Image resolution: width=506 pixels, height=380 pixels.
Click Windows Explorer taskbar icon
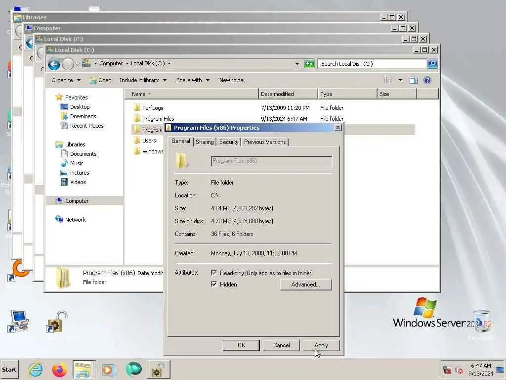click(83, 370)
